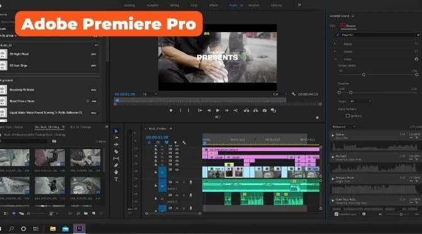Viewport: 422px width, 234px height.
Task: Adjust the Tempo minimum slider handle
Action: click(x=363, y=74)
